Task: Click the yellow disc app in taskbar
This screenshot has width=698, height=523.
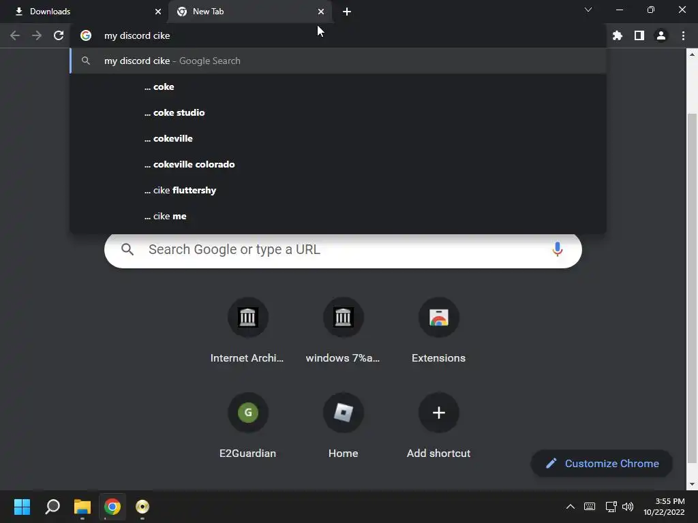Action: click(x=142, y=507)
